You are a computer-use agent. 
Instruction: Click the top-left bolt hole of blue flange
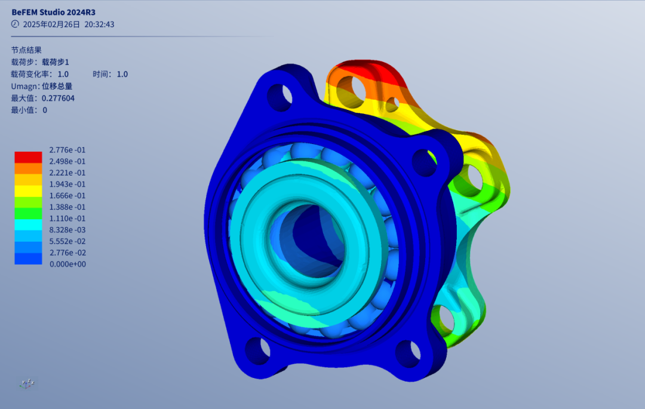(x=279, y=96)
